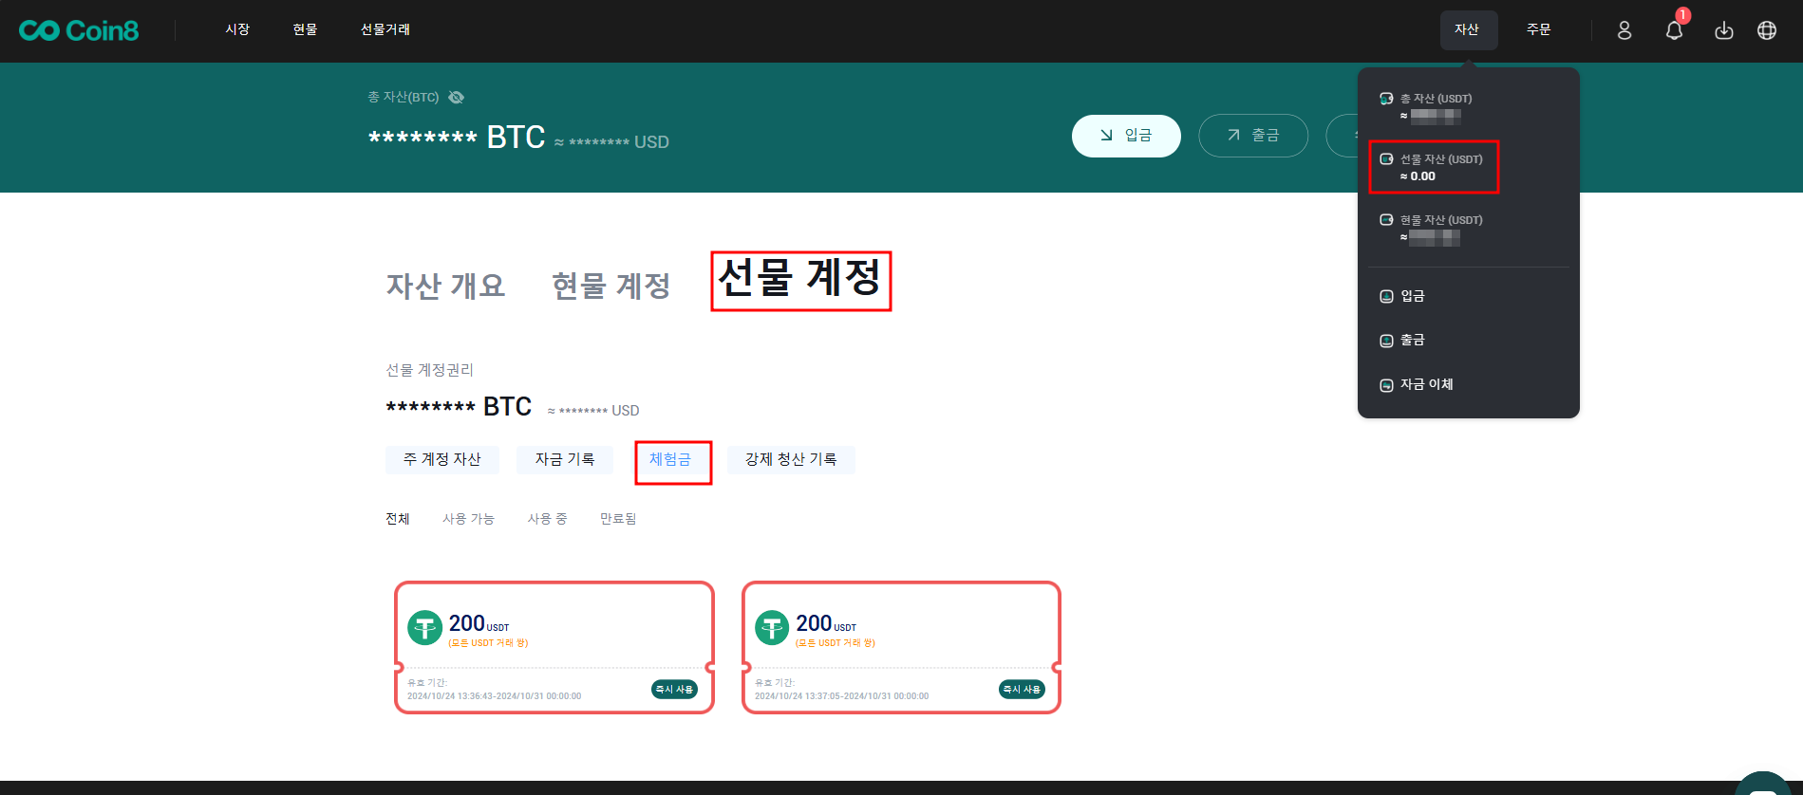This screenshot has width=1803, height=795.
Task: Click the 선물 자산 (USDT) wallet entry
Action: (x=1434, y=167)
